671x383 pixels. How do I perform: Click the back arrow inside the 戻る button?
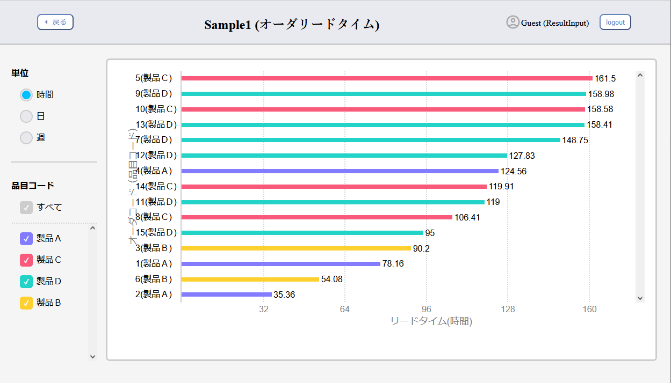(46, 21)
